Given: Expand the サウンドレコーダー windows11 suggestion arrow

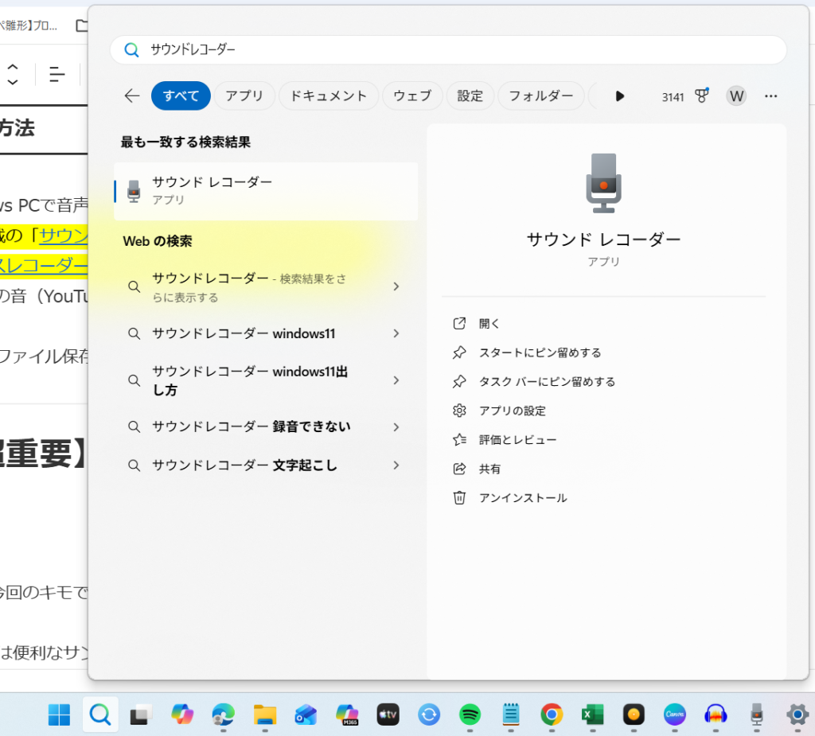Looking at the screenshot, I should (x=396, y=333).
